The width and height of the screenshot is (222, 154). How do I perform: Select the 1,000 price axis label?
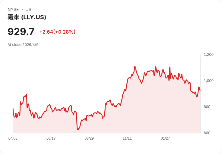tap(208, 81)
